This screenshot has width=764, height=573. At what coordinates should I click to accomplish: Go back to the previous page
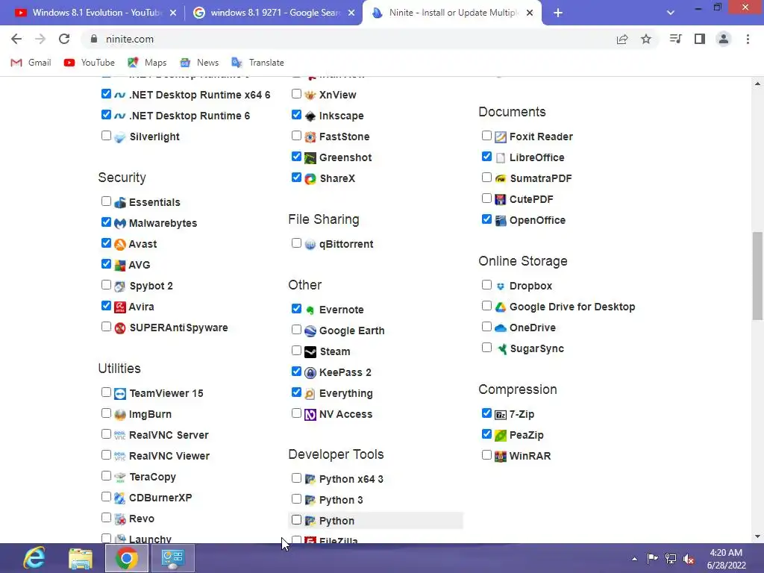coord(16,39)
